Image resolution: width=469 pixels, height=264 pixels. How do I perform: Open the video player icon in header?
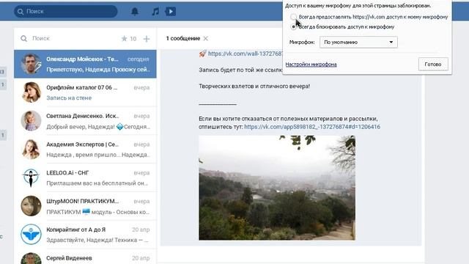(171, 12)
